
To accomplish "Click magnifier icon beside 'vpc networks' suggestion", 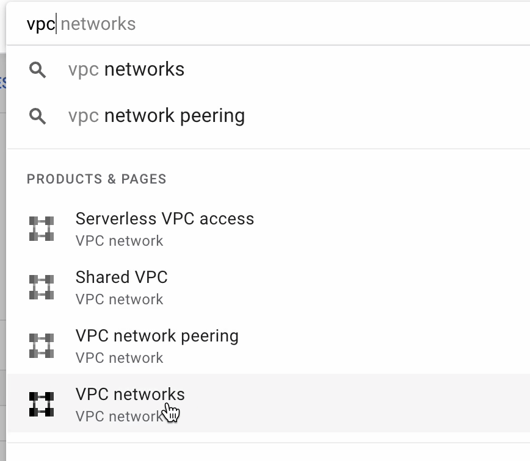I will [38, 70].
